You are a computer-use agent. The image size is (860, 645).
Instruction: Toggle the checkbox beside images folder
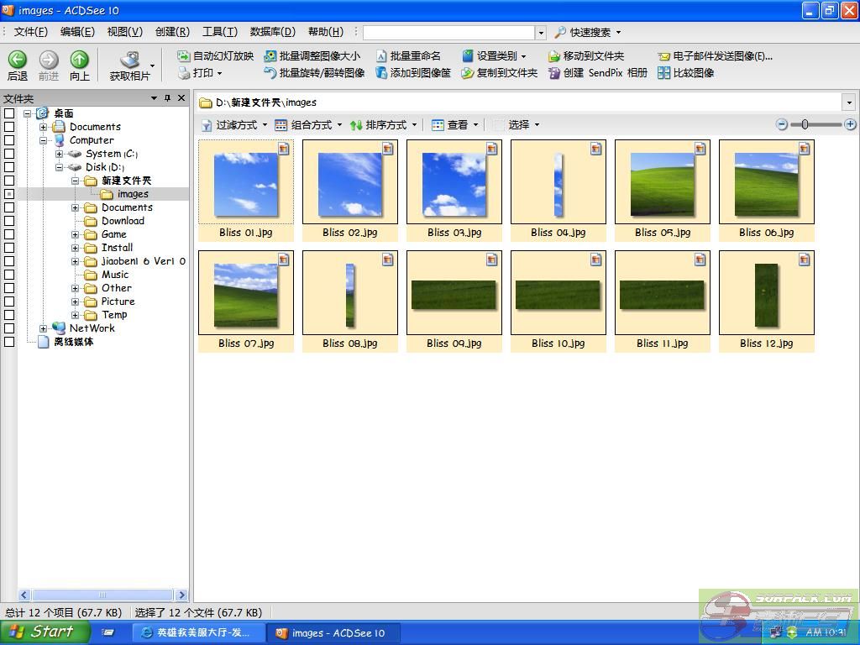[9, 194]
